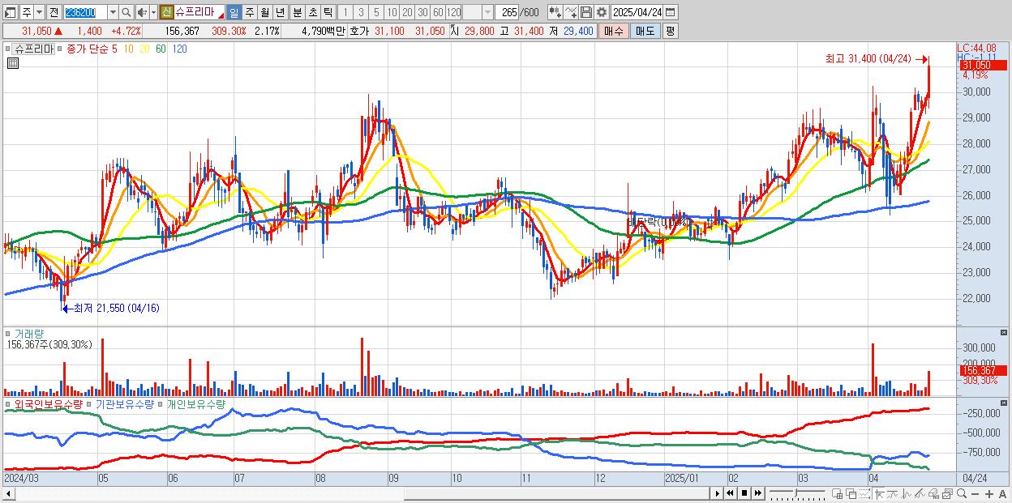Click the 265 candle count field

click(508, 12)
